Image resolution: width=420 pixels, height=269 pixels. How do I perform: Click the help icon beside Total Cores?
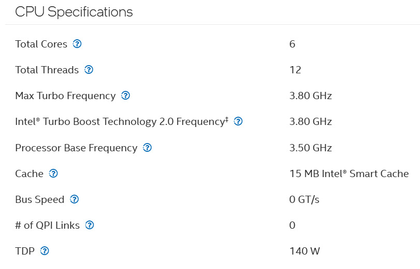click(x=77, y=44)
